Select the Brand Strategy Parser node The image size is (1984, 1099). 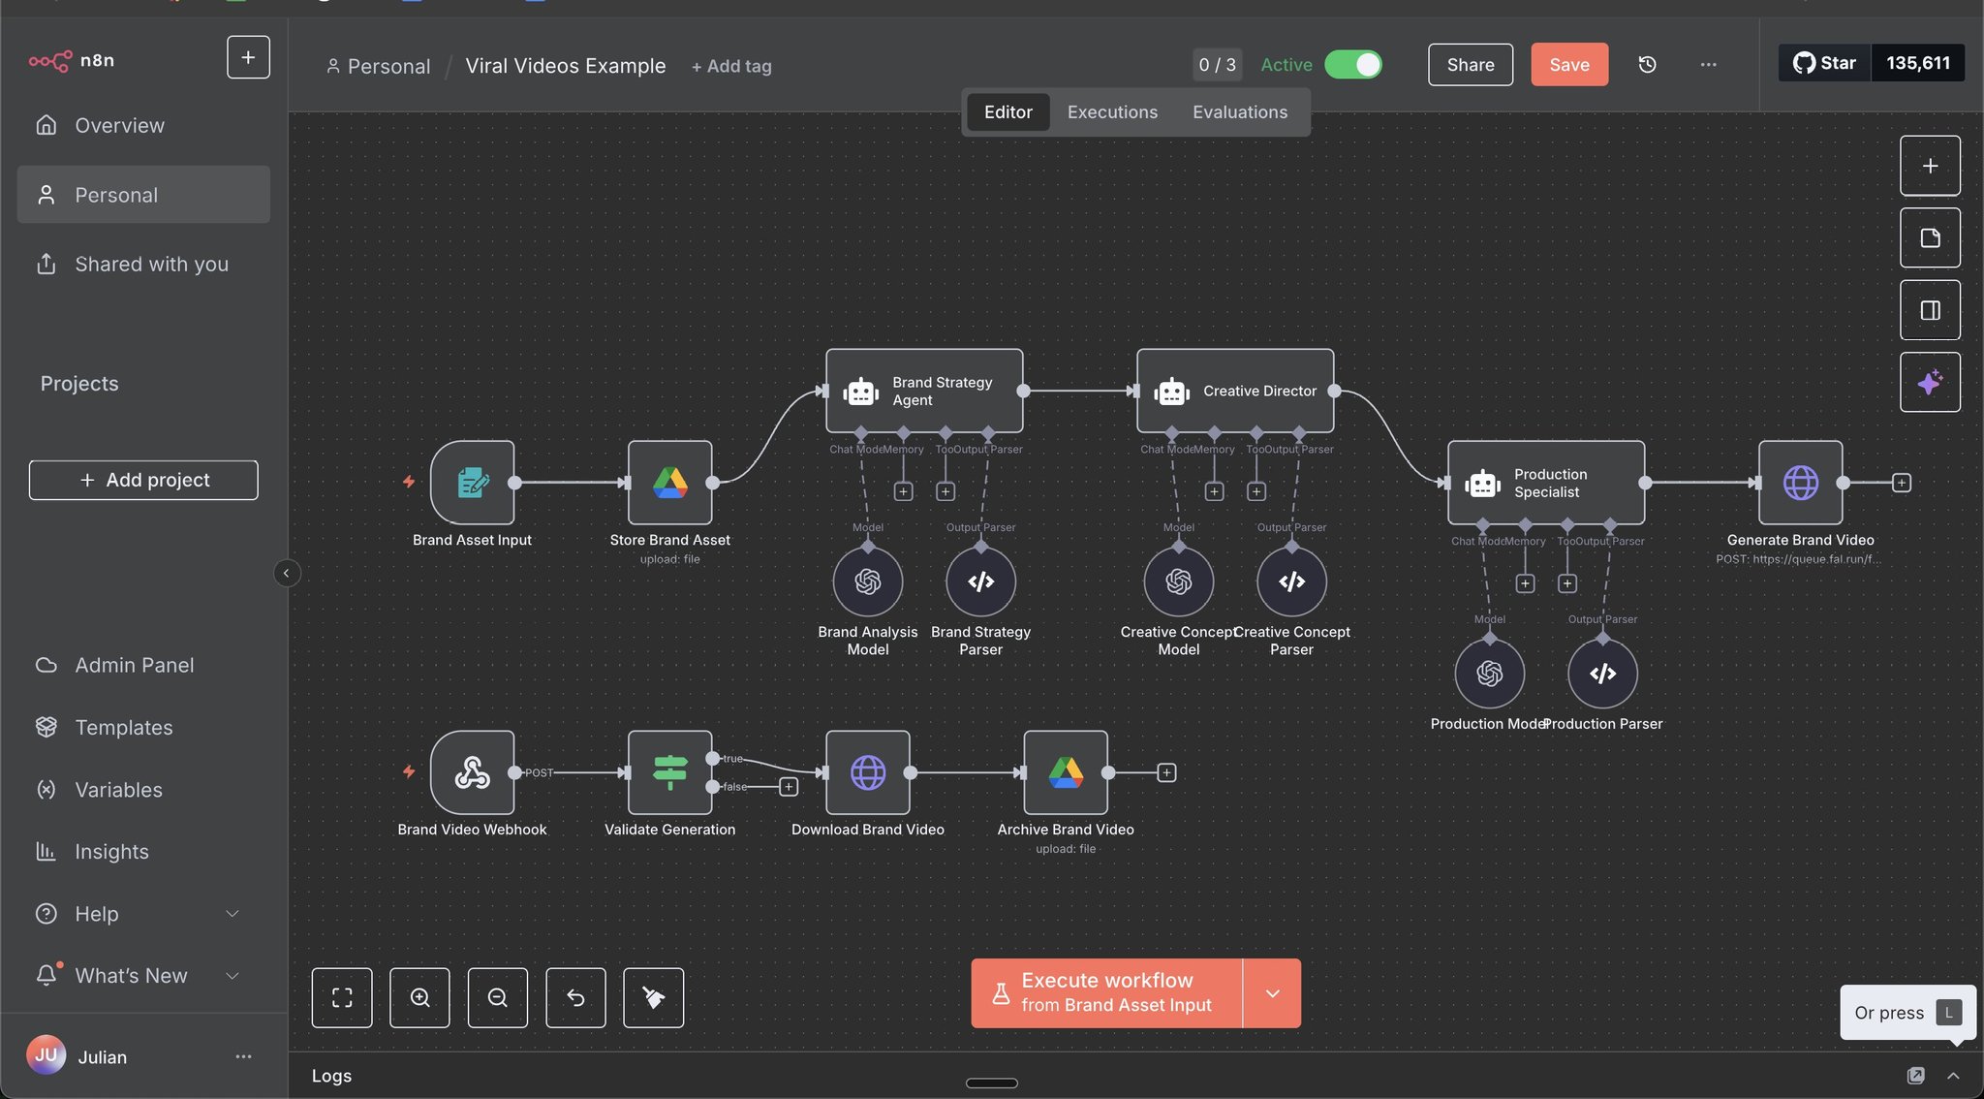(x=981, y=581)
